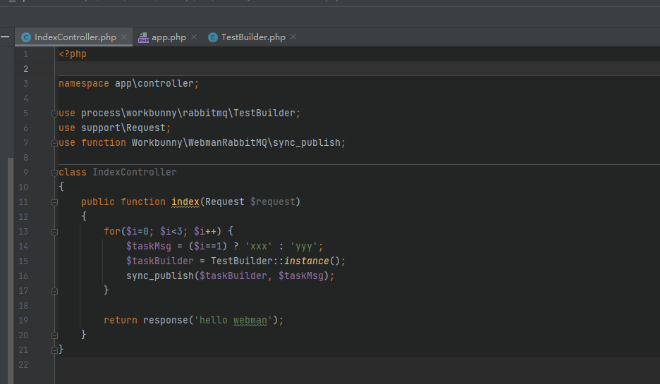Viewport: 660px width, 384px height.
Task: Close the IndexController.php tab
Action: click(x=124, y=37)
